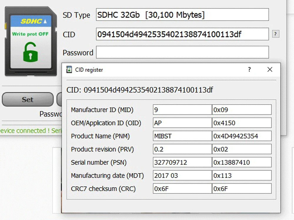The image size is (294, 220).
Task: Click the SDHC card image
Action: 31,41
